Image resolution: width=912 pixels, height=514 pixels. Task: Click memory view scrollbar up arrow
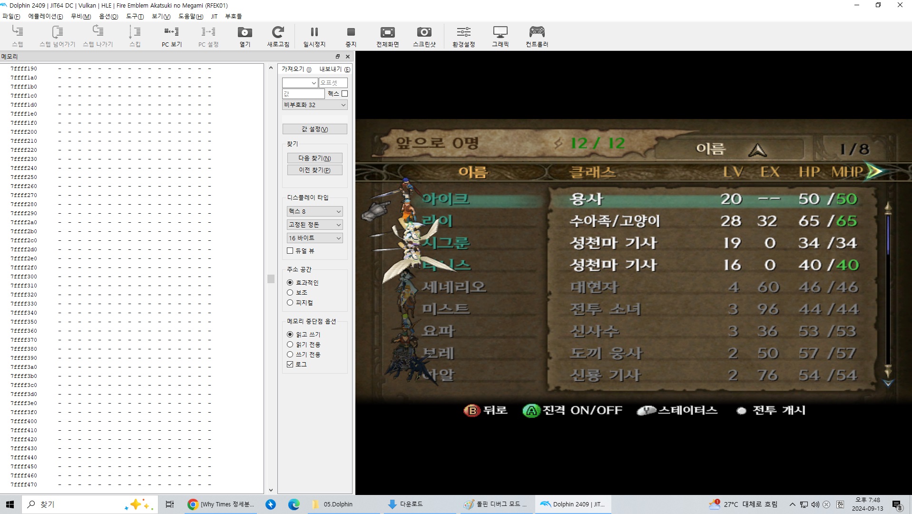tap(271, 68)
